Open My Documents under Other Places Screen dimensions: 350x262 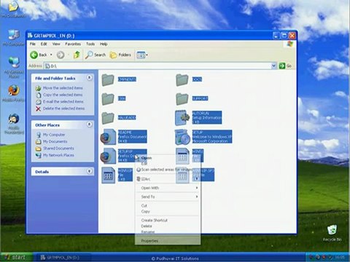(55, 141)
